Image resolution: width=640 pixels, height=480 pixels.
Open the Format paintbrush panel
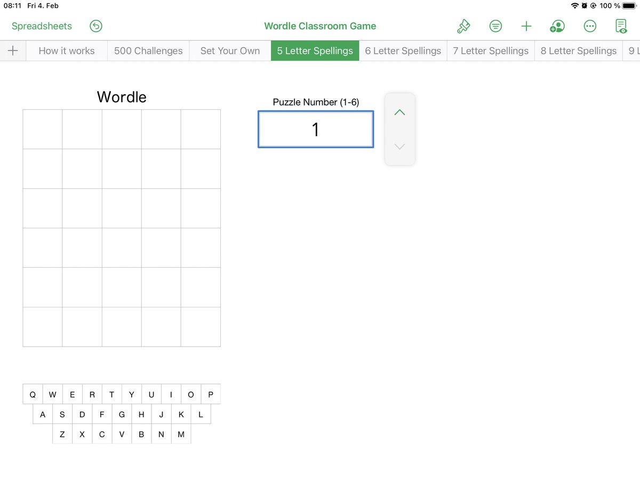click(x=463, y=26)
